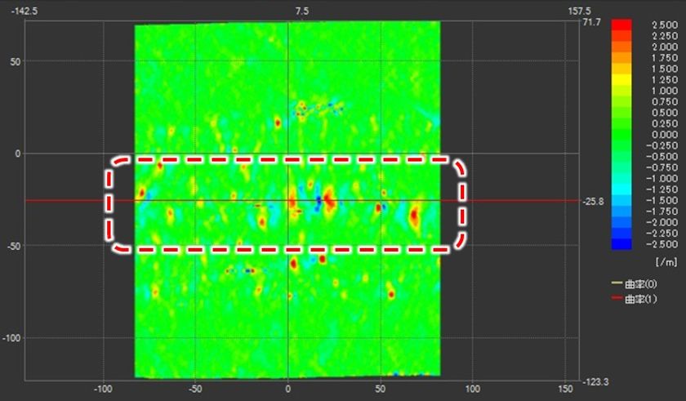Click the yellow line marker beside 曲率(0)
Screen dimensions: 686x401
(x=617, y=283)
